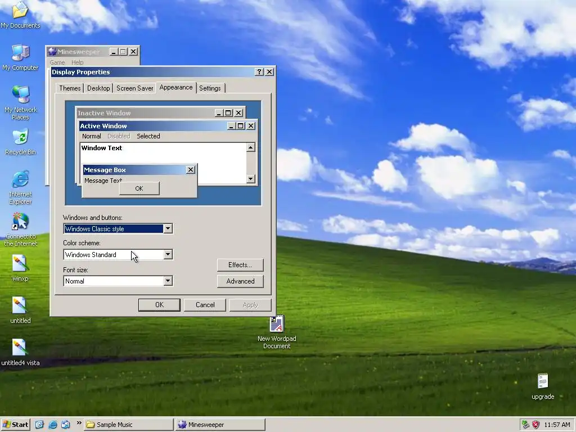Select the untitled4 vista file icon
The height and width of the screenshot is (432, 576).
(20, 353)
